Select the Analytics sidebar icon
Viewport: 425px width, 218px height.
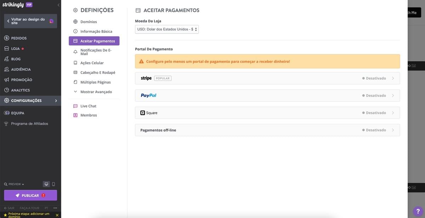[6, 90]
